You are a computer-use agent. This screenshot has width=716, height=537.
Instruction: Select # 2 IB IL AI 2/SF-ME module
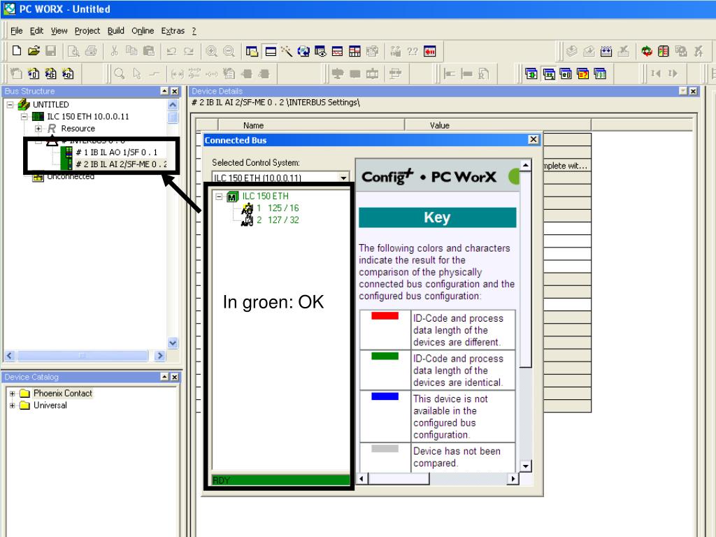(x=120, y=164)
